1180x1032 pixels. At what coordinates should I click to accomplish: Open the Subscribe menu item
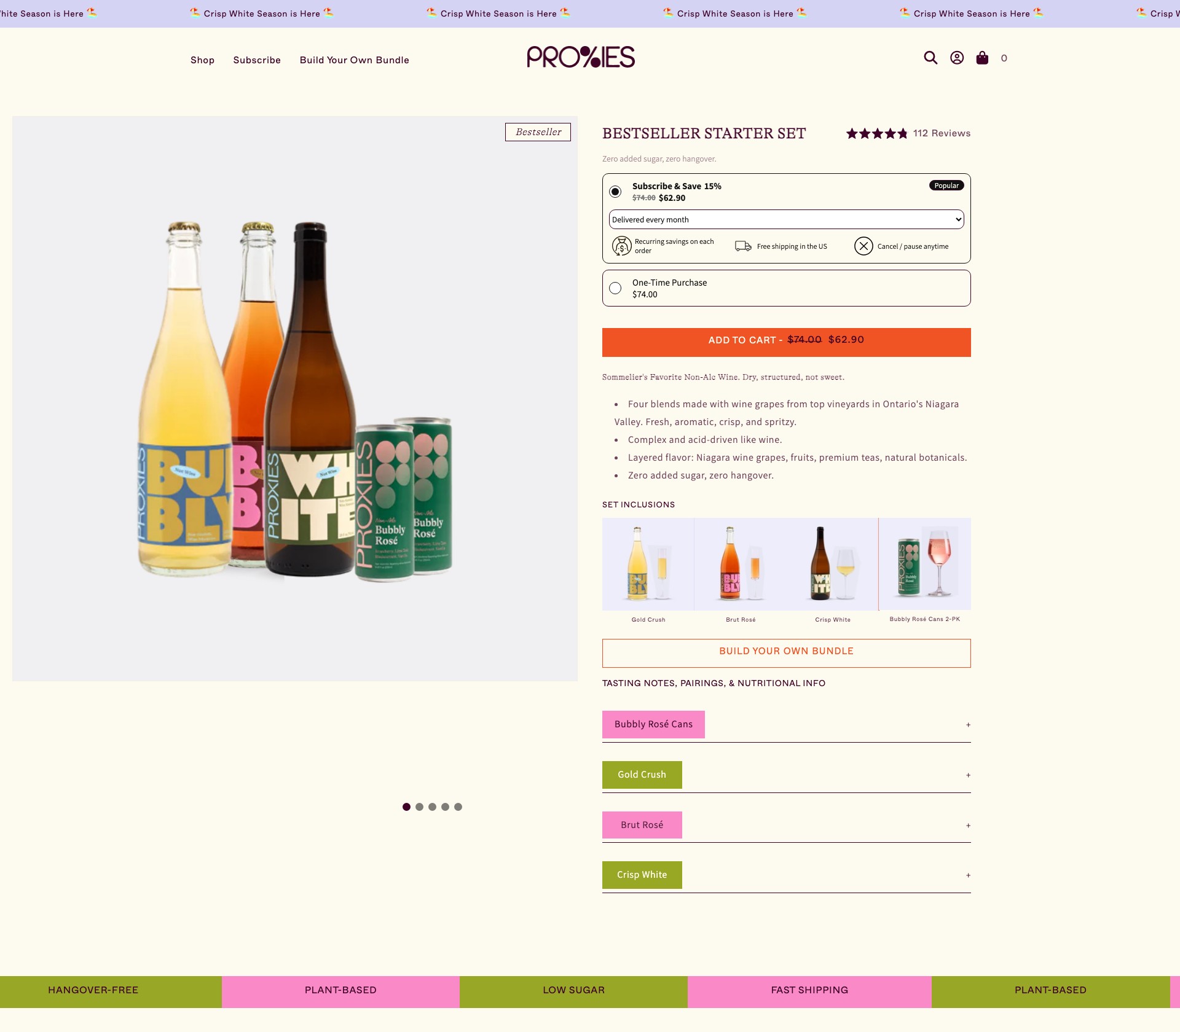(x=257, y=60)
